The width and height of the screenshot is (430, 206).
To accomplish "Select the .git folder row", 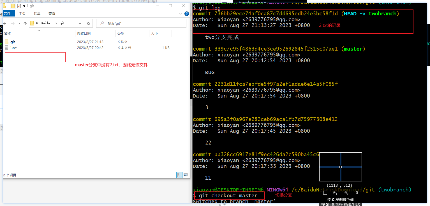I will click(87, 42).
